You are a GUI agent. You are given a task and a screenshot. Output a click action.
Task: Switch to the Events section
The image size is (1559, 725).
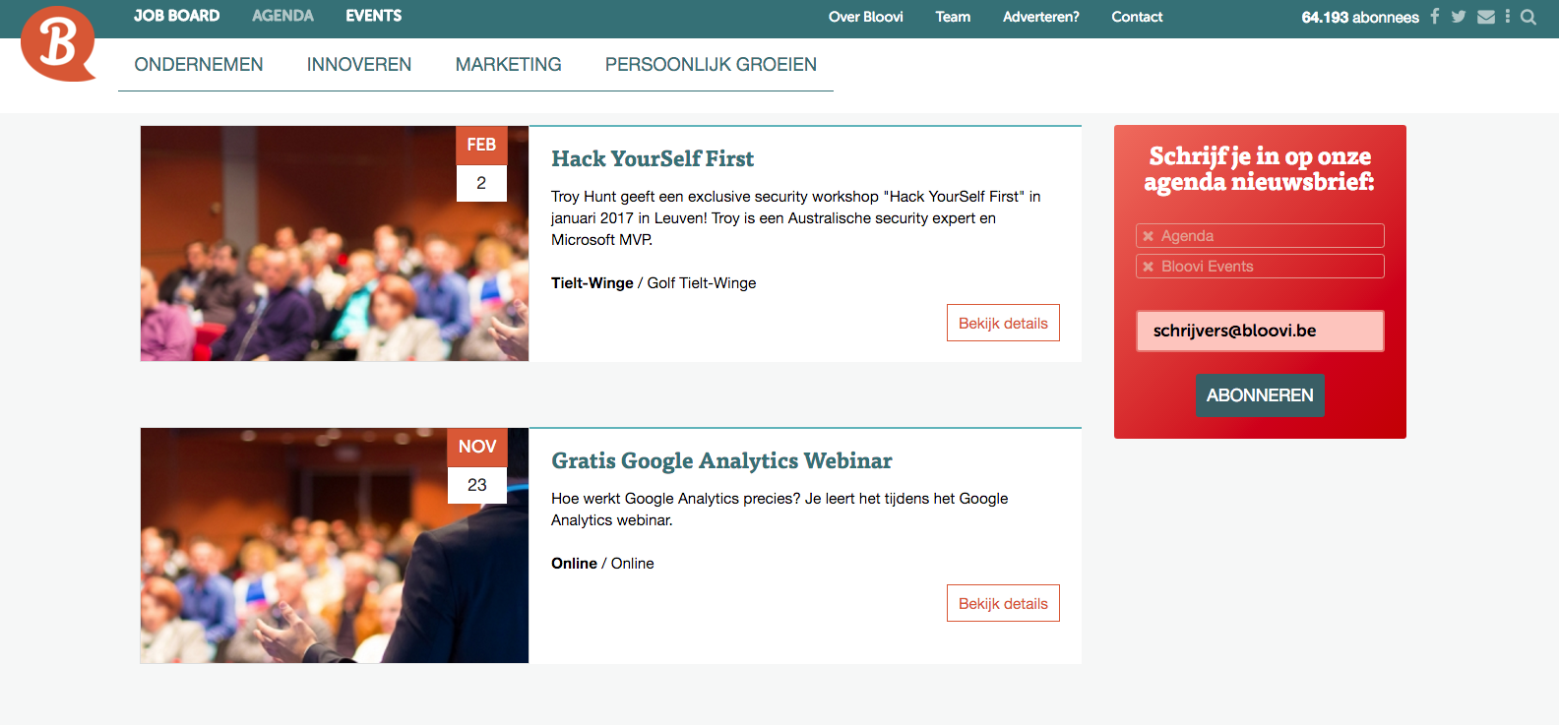(x=374, y=16)
